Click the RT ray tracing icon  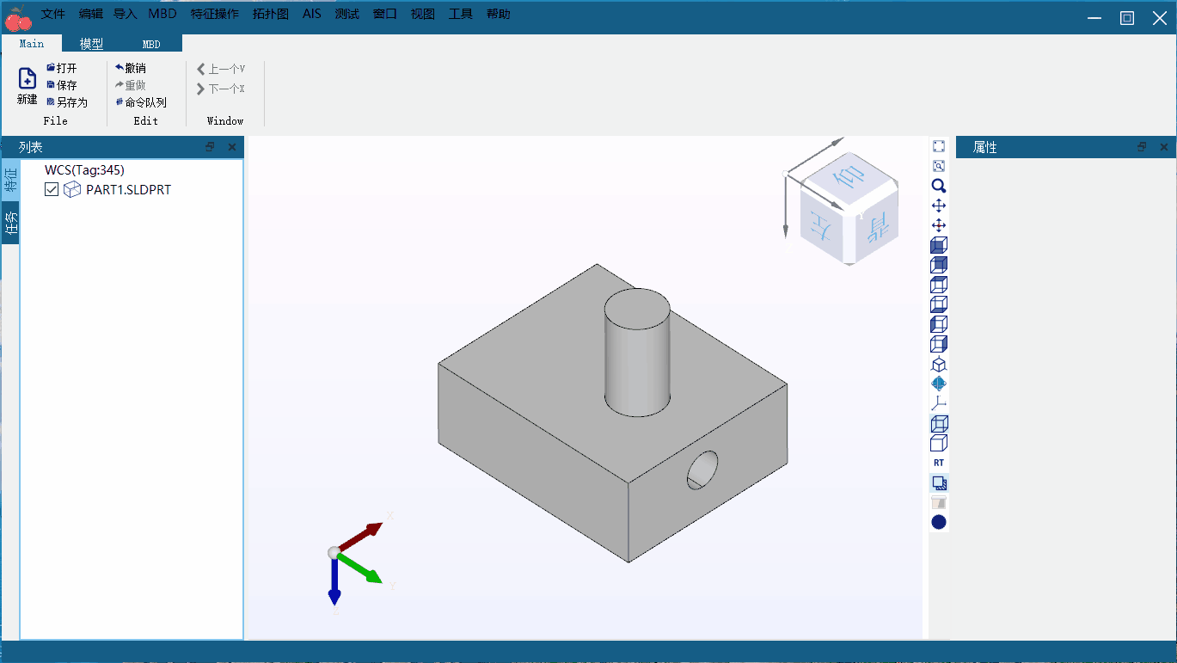coord(939,463)
